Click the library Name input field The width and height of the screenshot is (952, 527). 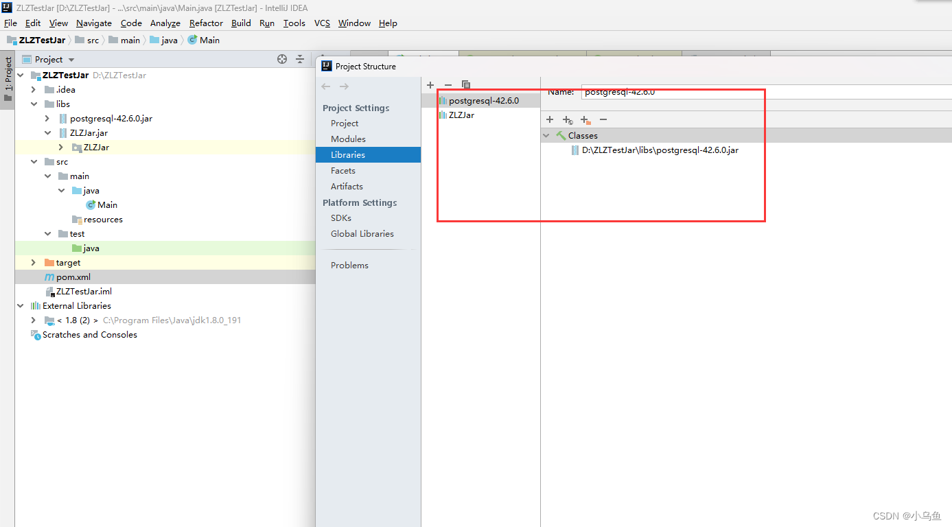coord(766,92)
